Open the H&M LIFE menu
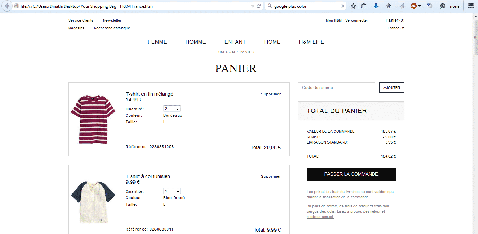Screen dimensions: 478x234 (312, 42)
